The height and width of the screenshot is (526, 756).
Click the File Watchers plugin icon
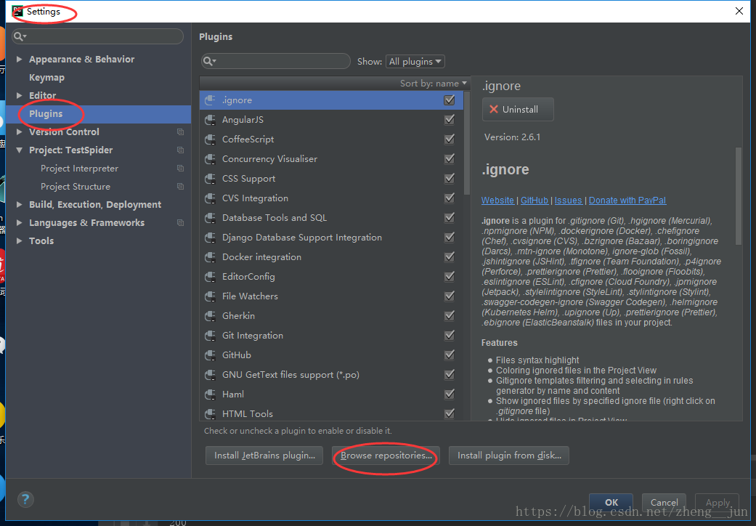[x=210, y=296]
